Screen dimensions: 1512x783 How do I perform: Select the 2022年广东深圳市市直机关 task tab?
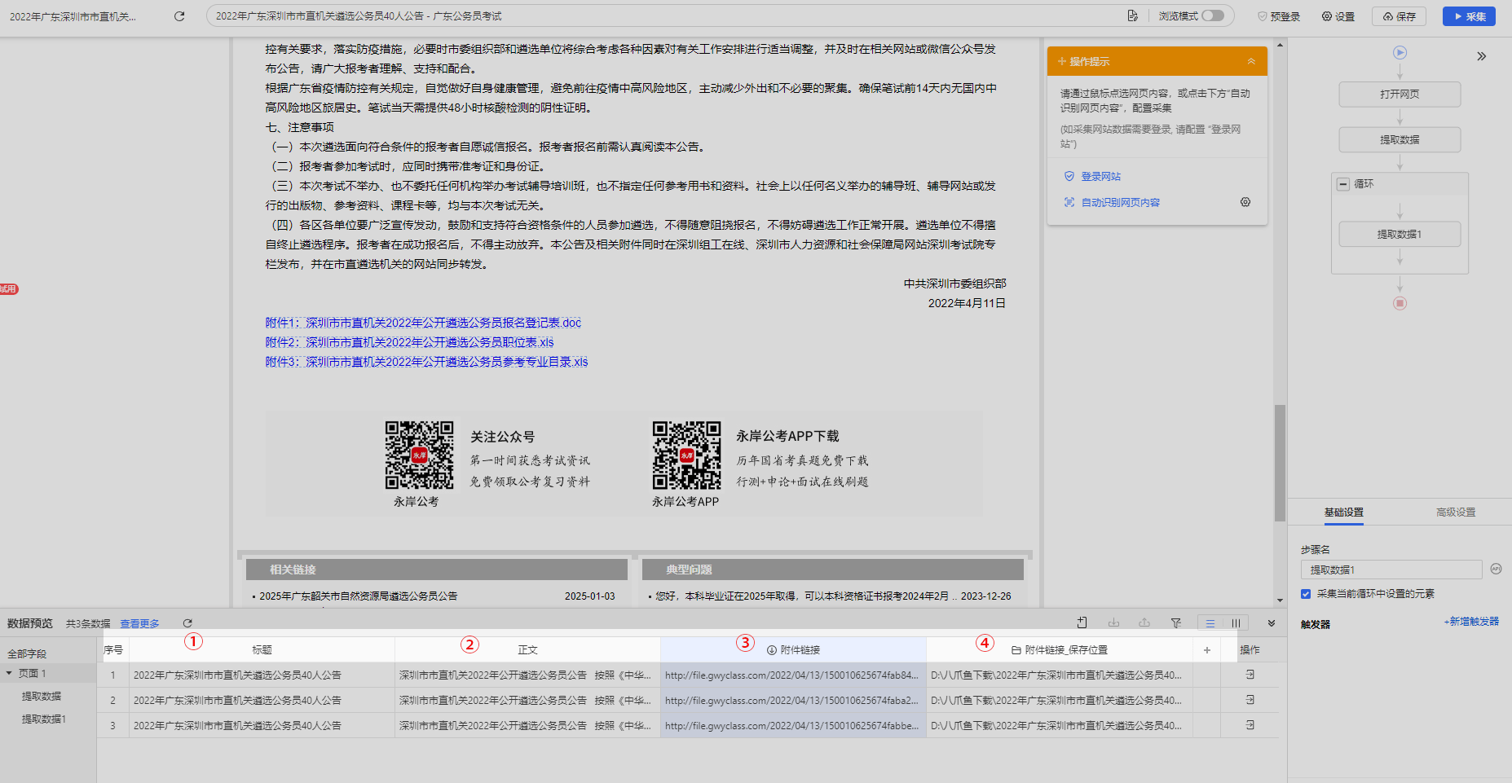click(x=73, y=16)
